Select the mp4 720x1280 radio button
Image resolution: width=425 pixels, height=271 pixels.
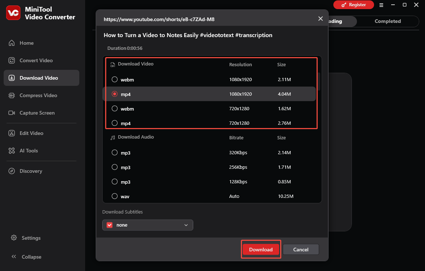(x=115, y=123)
